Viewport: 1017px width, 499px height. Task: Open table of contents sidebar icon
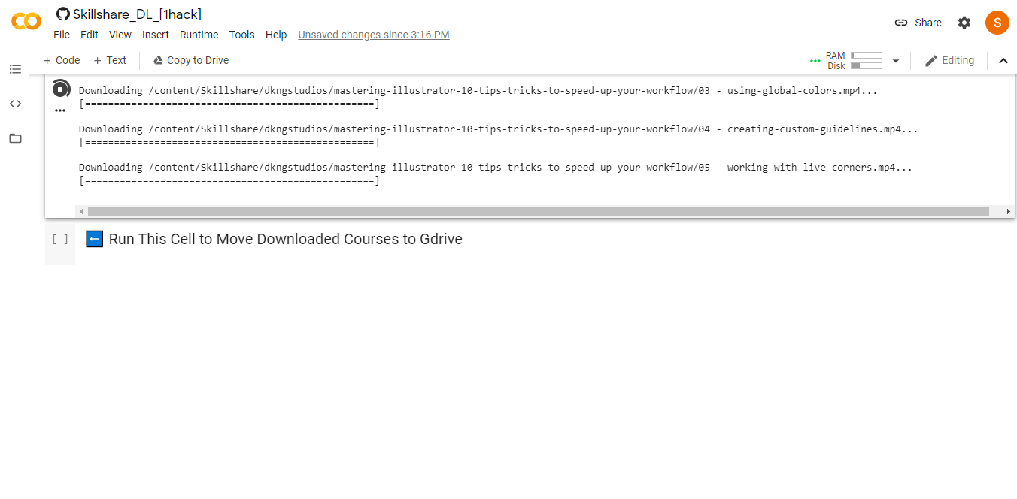pyautogui.click(x=15, y=69)
